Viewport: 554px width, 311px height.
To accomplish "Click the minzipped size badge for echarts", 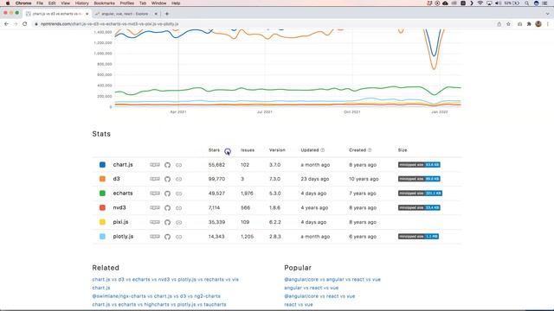I will (420, 194).
